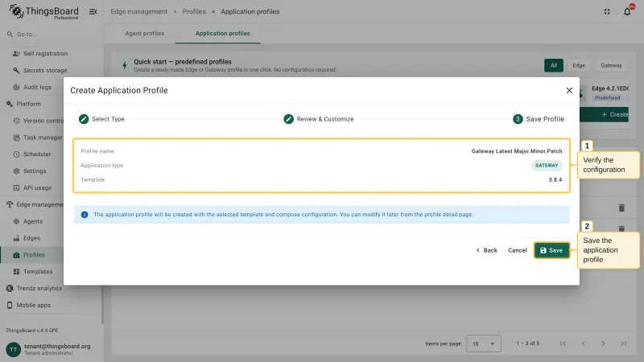This screenshot has width=644, height=362.
Task: Go Back to the previous step
Action: (487, 250)
